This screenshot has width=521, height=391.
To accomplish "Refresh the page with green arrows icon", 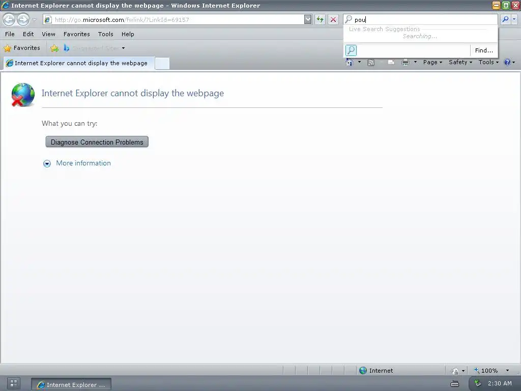I will [321, 20].
